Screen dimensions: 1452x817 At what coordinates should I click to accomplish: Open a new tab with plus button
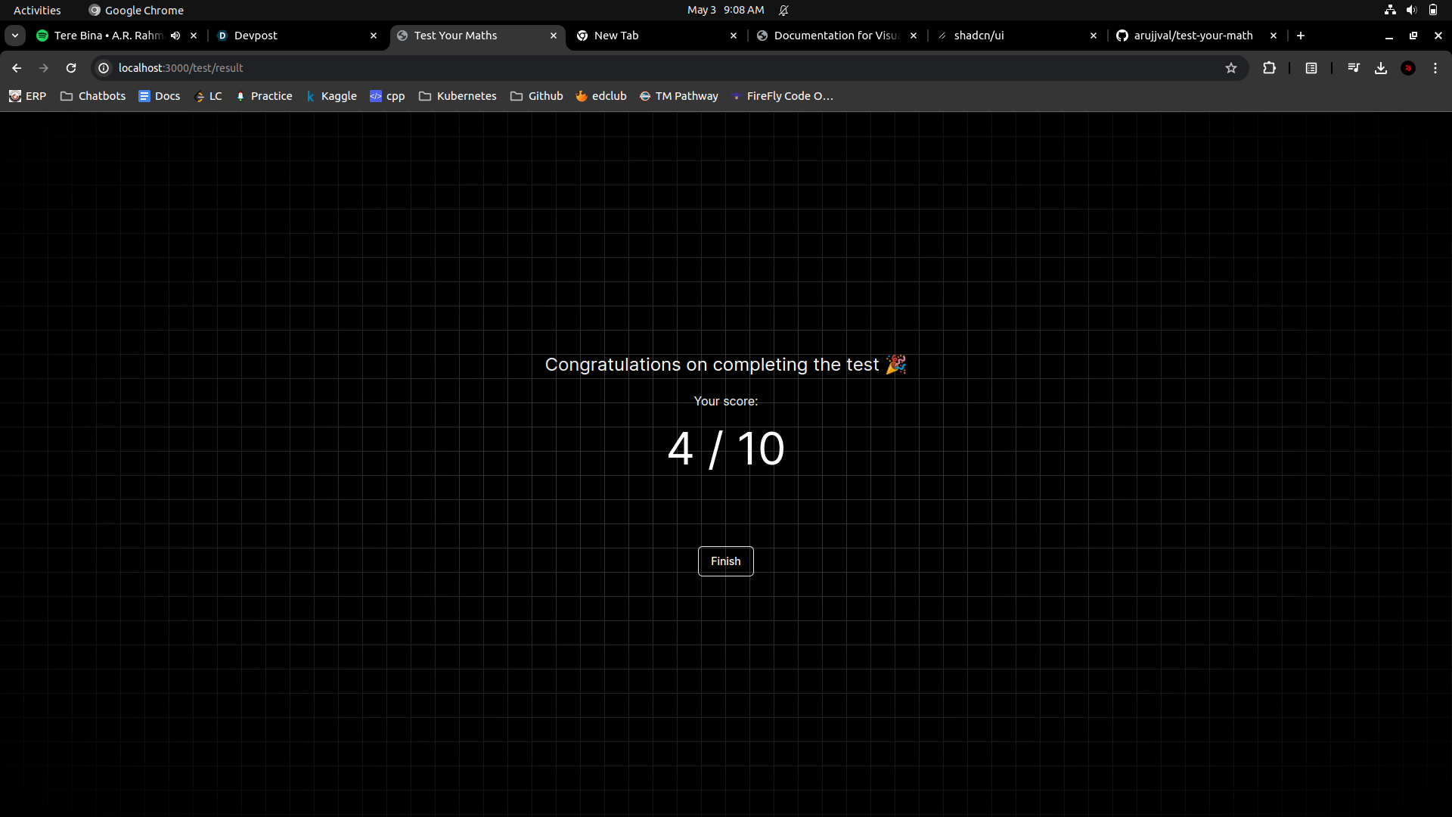(1301, 36)
